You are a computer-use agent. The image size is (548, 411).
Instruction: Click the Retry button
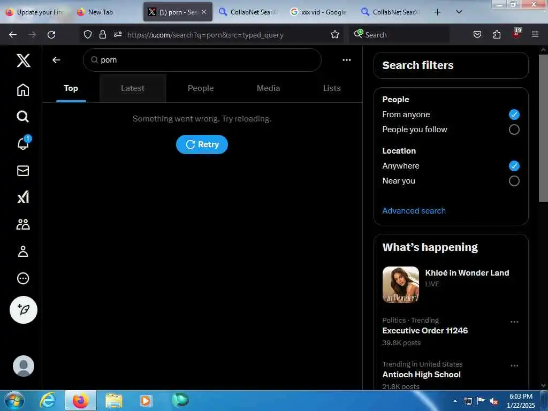pyautogui.click(x=202, y=144)
